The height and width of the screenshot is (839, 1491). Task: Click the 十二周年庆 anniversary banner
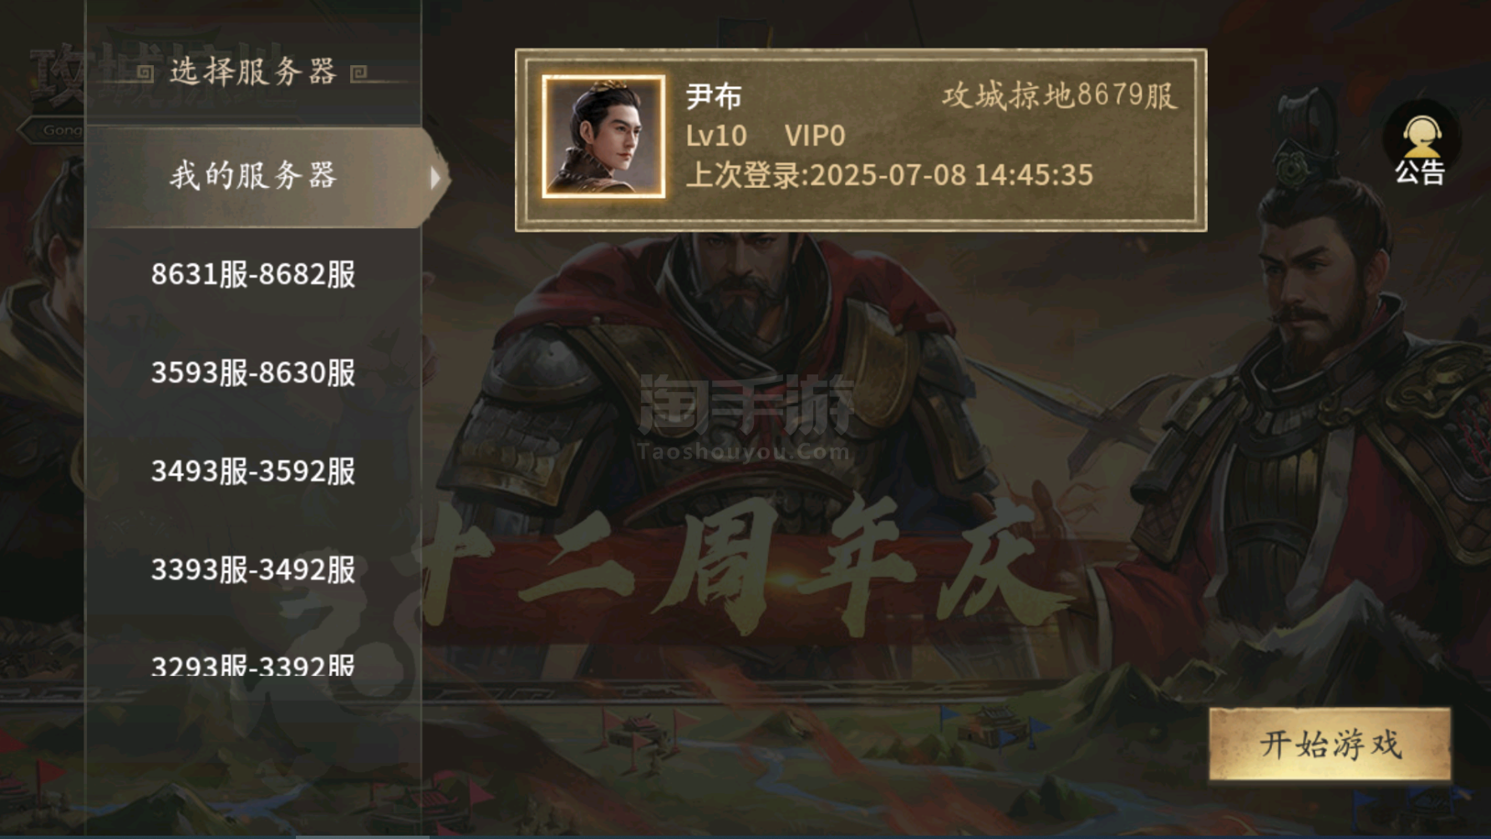[735, 568]
